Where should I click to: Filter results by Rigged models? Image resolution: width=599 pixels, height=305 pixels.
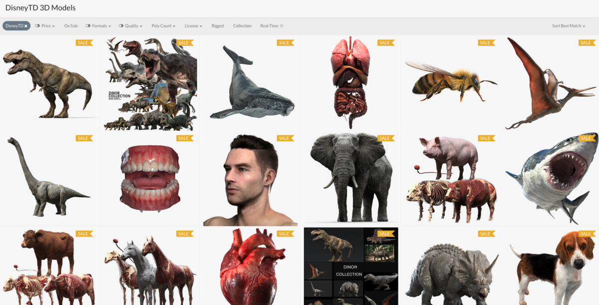pyautogui.click(x=218, y=26)
